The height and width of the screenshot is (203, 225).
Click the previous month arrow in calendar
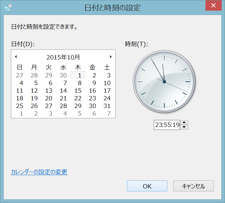pyautogui.click(x=16, y=57)
